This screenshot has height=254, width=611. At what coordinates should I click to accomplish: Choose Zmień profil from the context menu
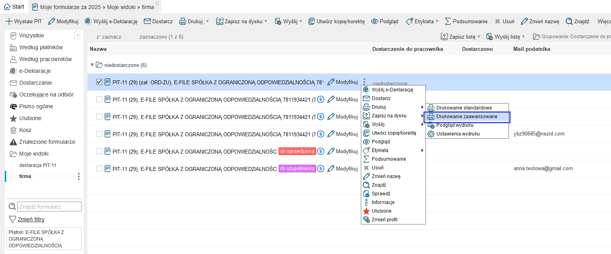click(384, 220)
